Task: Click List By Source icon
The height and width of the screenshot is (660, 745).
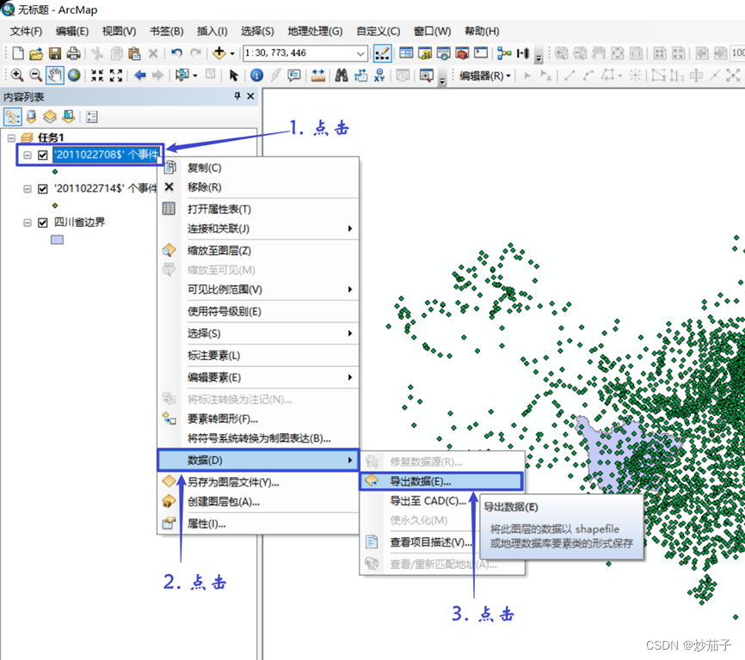Action: pos(32,117)
